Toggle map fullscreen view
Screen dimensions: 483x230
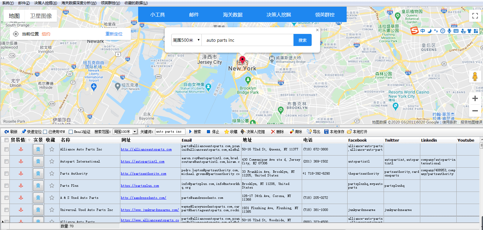(475, 15)
